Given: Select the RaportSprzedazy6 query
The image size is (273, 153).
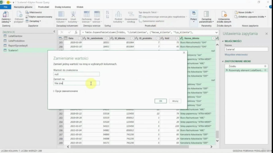Looking at the screenshot, I should 18,45.
